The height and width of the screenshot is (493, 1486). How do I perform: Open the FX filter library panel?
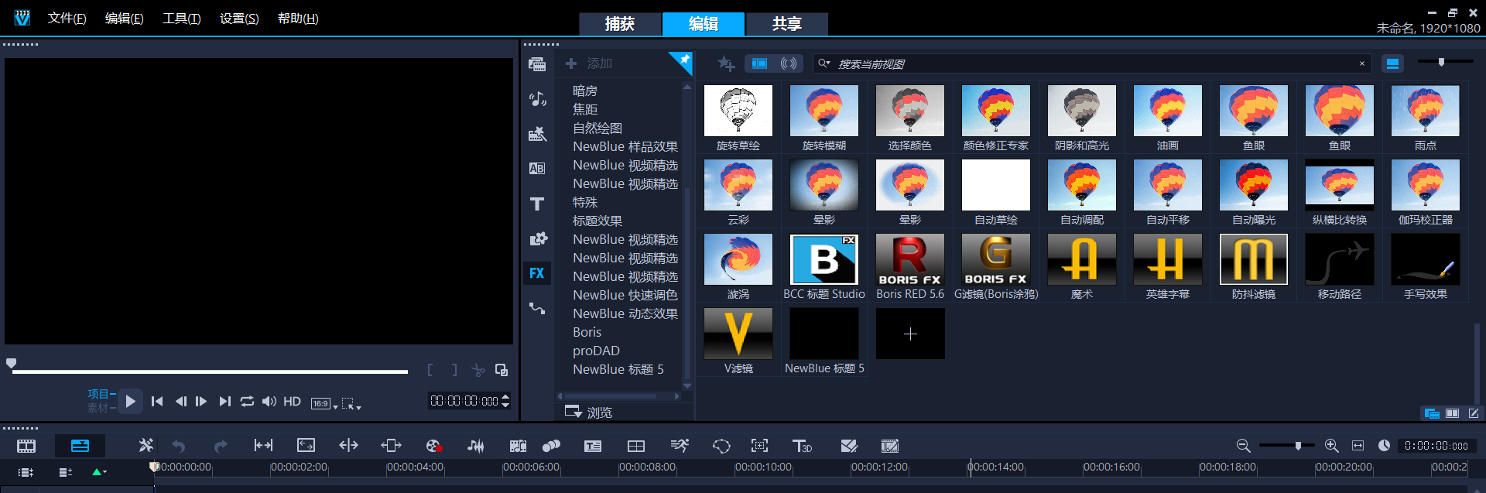[536, 273]
